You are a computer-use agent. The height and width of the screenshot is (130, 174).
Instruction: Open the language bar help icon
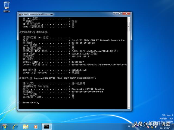coord(137,126)
